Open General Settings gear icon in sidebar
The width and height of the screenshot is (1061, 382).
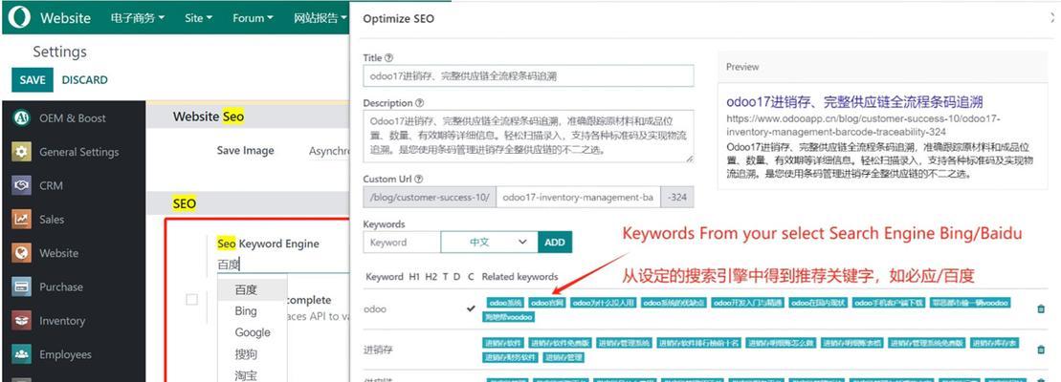(22, 152)
